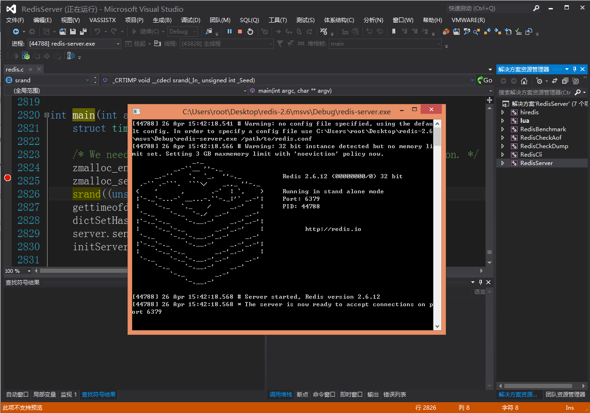Switch to the 局部变量 tab
This screenshot has width=590, height=413.
point(45,395)
